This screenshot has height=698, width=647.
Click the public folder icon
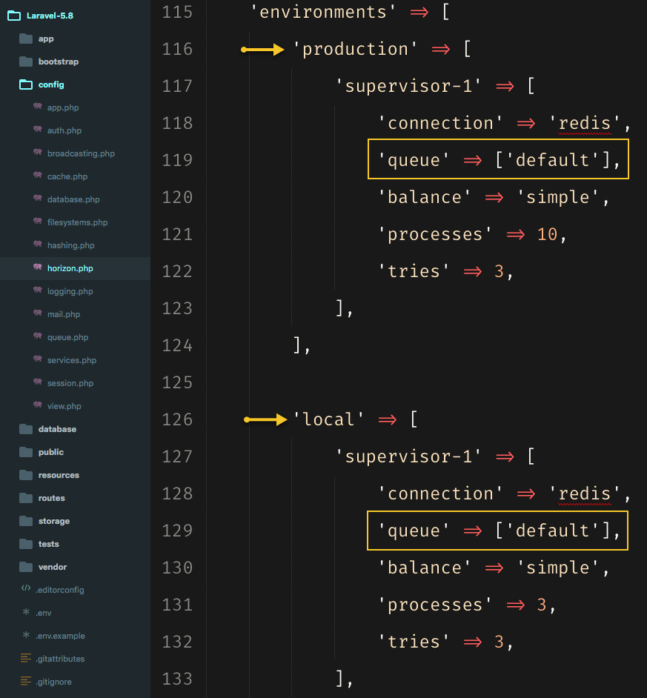tap(26, 452)
